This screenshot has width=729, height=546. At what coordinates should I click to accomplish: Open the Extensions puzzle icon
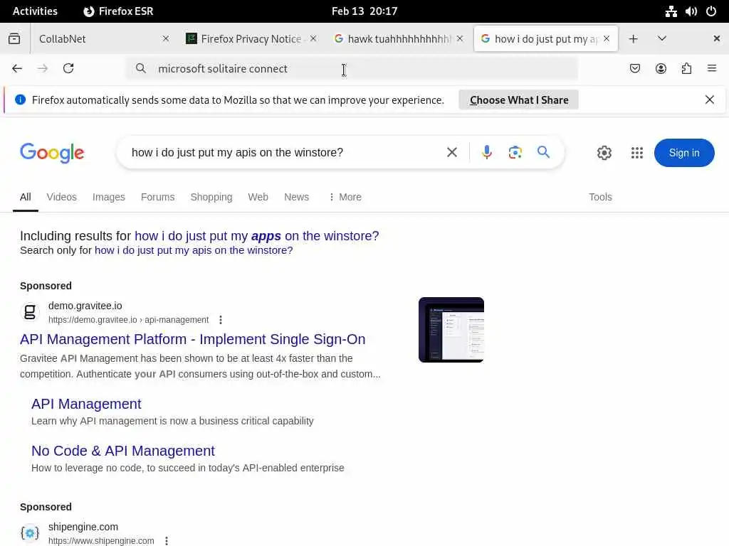686,69
